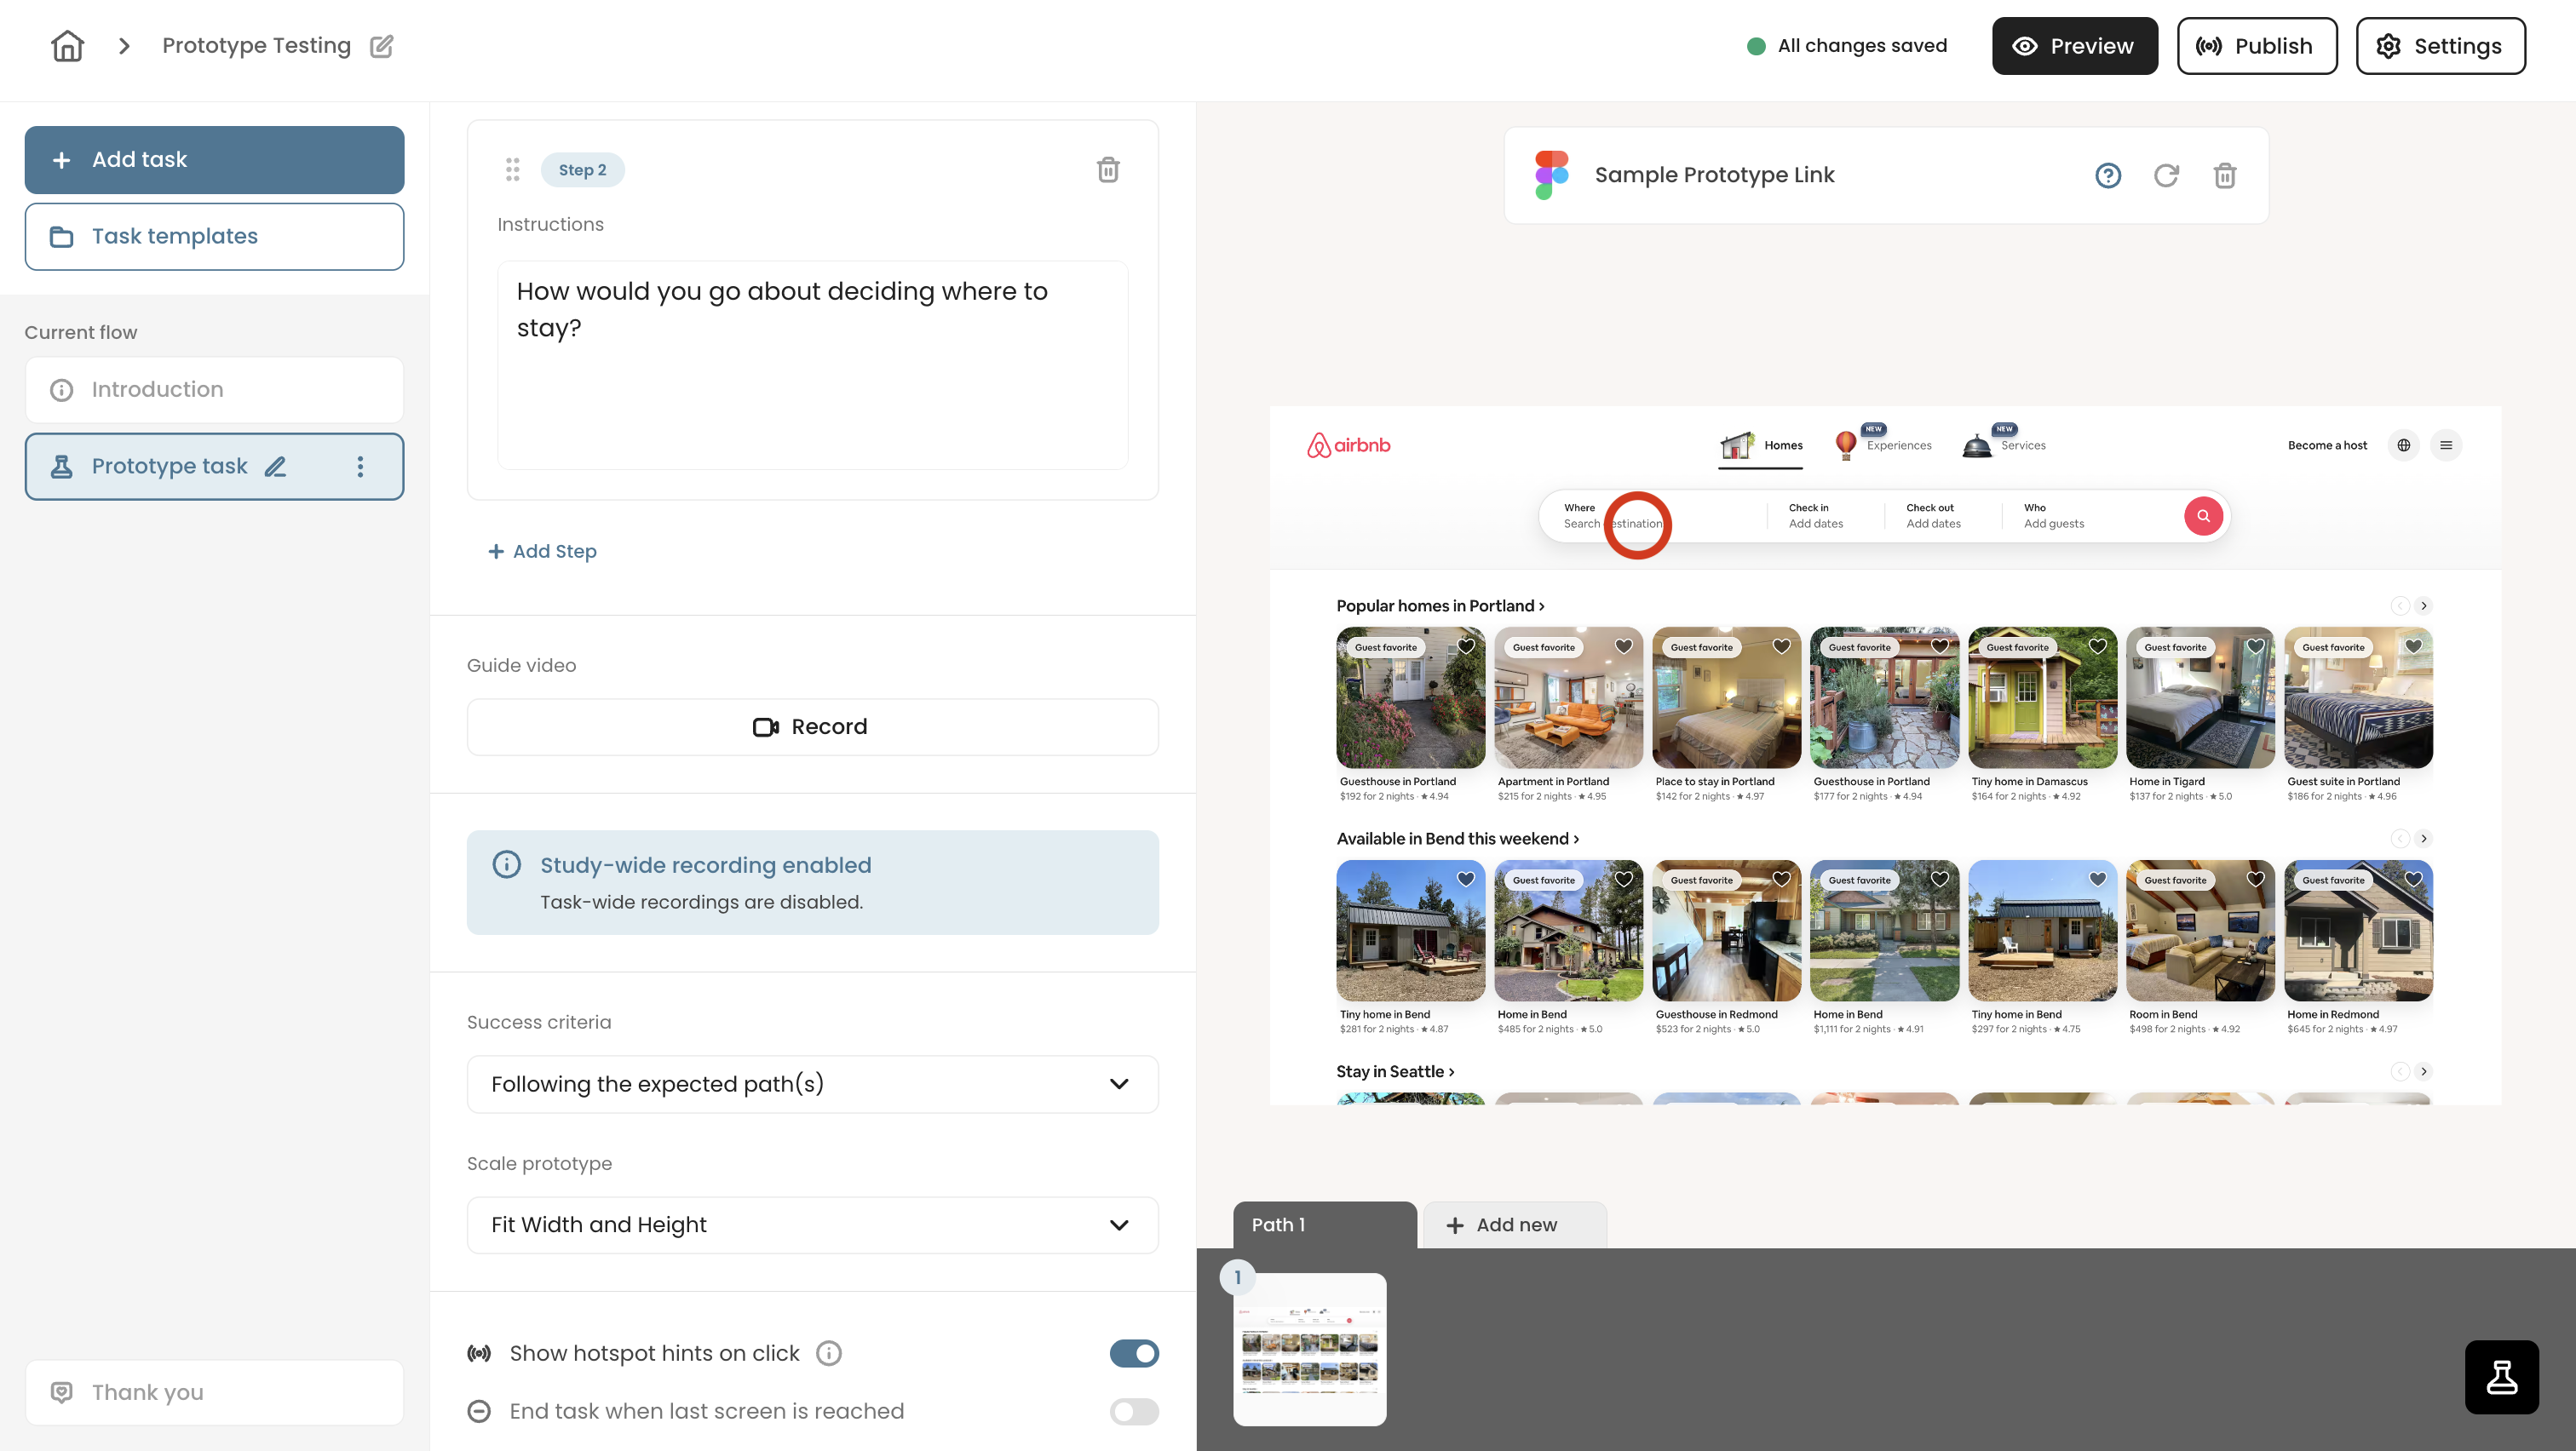Open help for Sample Prototype Link
The width and height of the screenshot is (2576, 1451).
tap(2108, 176)
